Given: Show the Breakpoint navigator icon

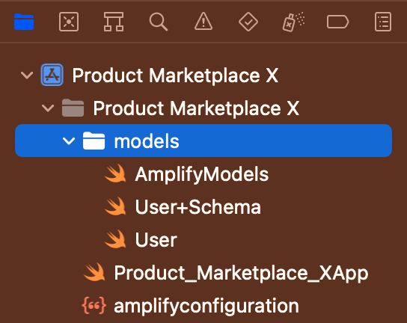Looking at the screenshot, I should (337, 22).
